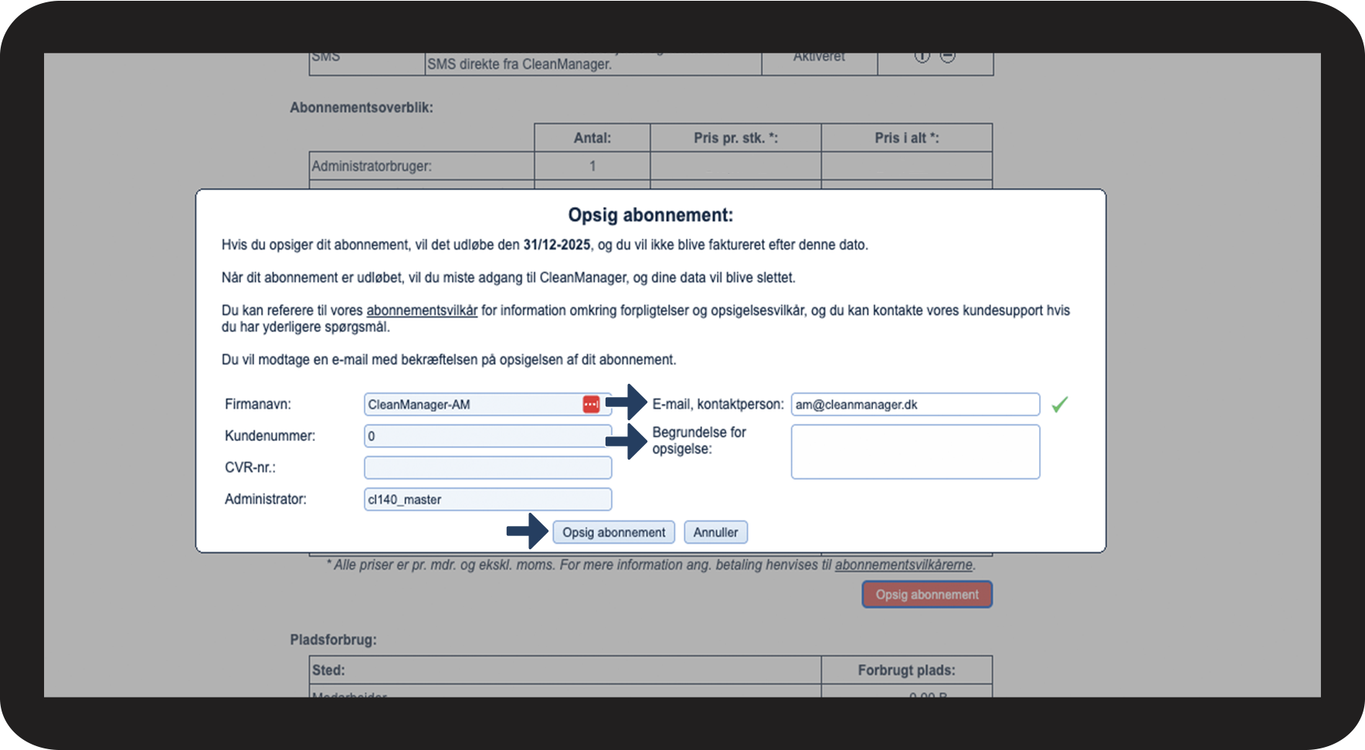Click the bold date 31/12-2025
Image resolution: width=1365 pixels, height=750 pixels.
pos(557,245)
